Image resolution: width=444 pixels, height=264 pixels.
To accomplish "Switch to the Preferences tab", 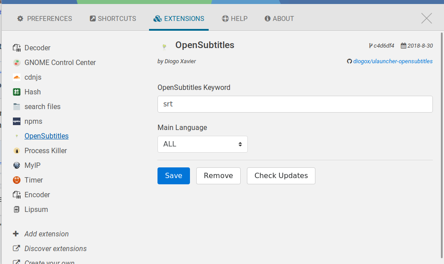I will tap(44, 19).
